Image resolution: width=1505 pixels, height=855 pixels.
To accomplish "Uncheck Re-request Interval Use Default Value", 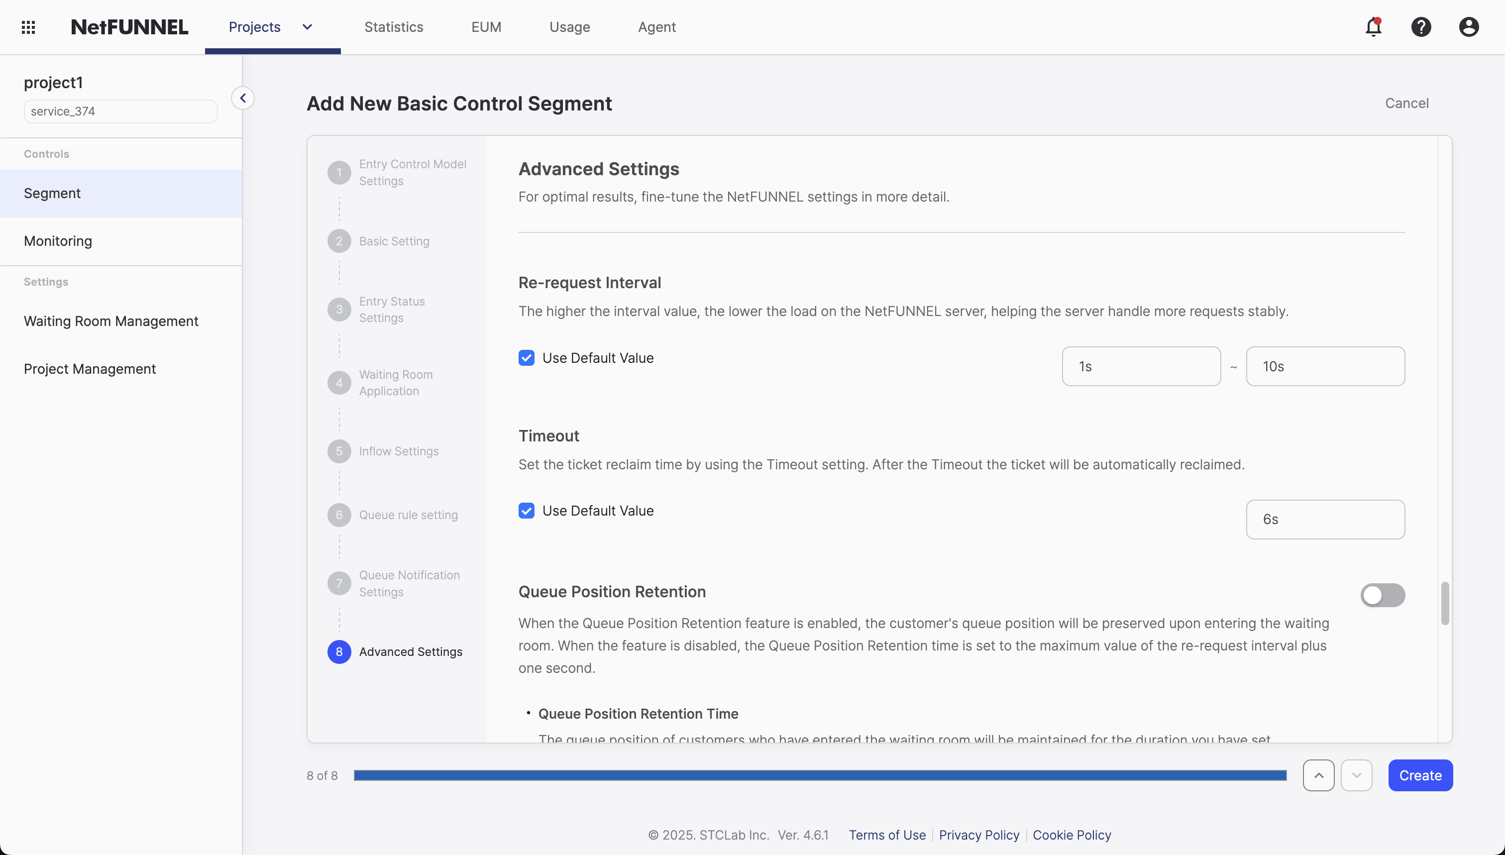I will pos(526,358).
